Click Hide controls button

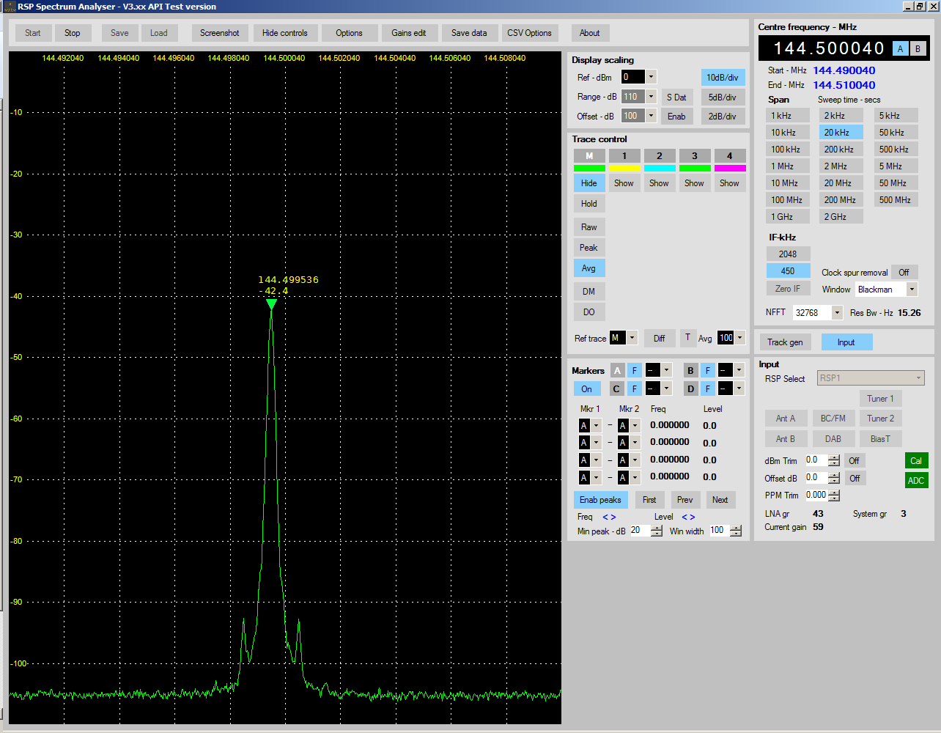click(285, 33)
